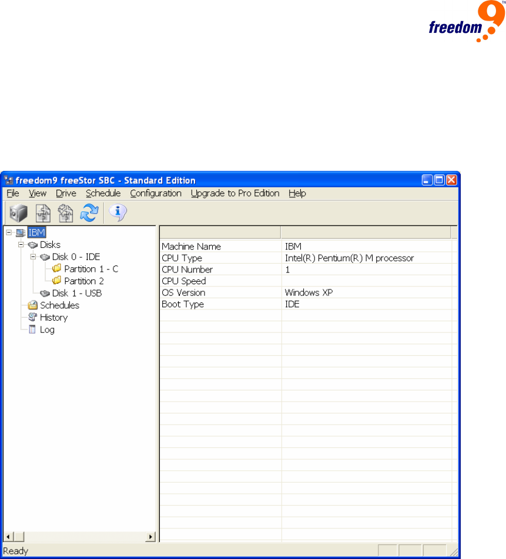Click the History clock icon
The width and height of the screenshot is (506, 559).
[33, 317]
